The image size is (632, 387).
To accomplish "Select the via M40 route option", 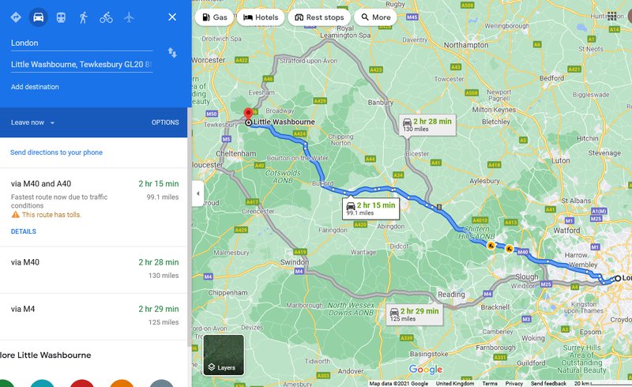I will [x=93, y=269].
